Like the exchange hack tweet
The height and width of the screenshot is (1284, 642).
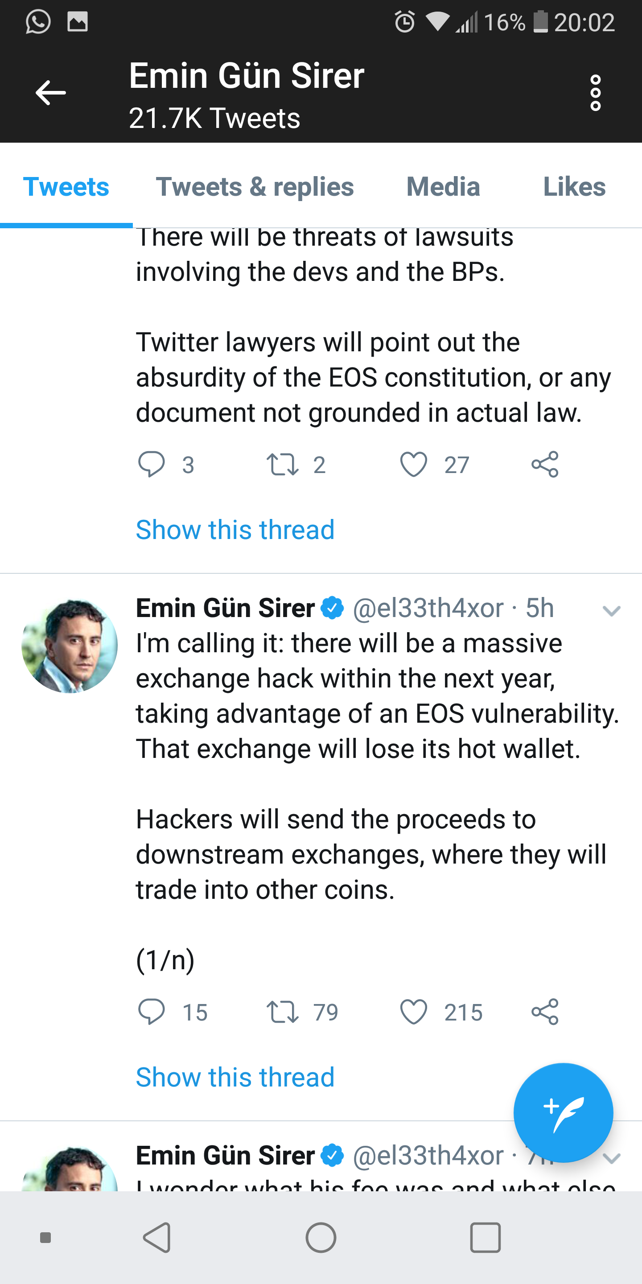tap(414, 1011)
